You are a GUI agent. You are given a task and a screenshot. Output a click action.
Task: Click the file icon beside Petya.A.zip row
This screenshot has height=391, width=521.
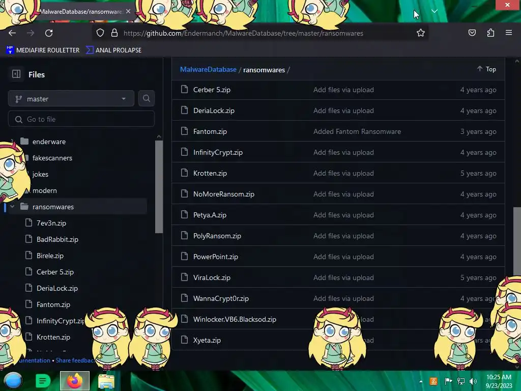(184, 214)
